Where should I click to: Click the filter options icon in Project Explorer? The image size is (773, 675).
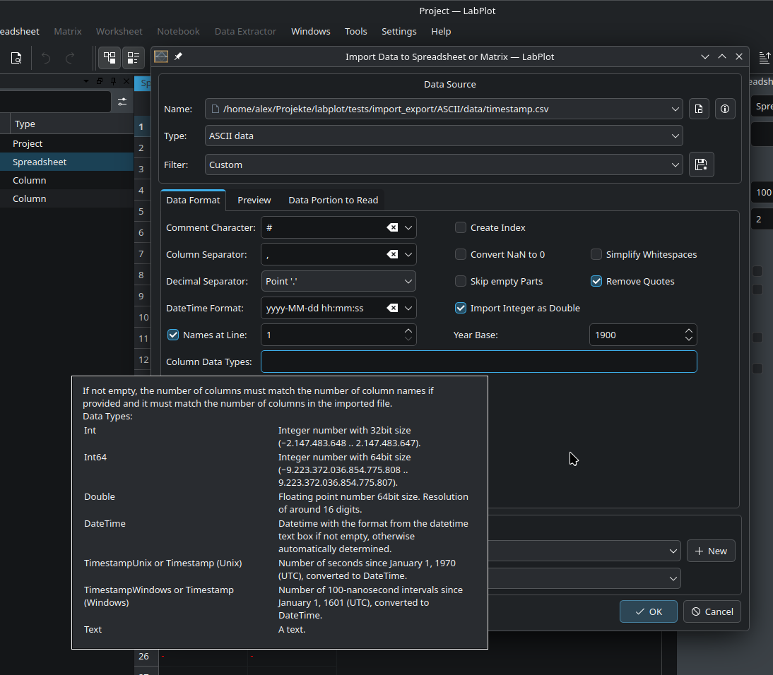[x=122, y=102]
